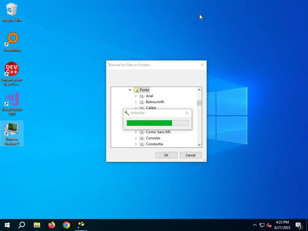Screen dimensions: 308x231
Task: Click the Consolas font icon
Action: click(x=142, y=138)
